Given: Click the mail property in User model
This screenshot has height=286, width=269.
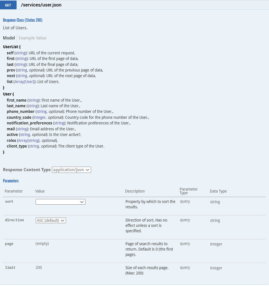Looking at the screenshot, I should (11, 129).
